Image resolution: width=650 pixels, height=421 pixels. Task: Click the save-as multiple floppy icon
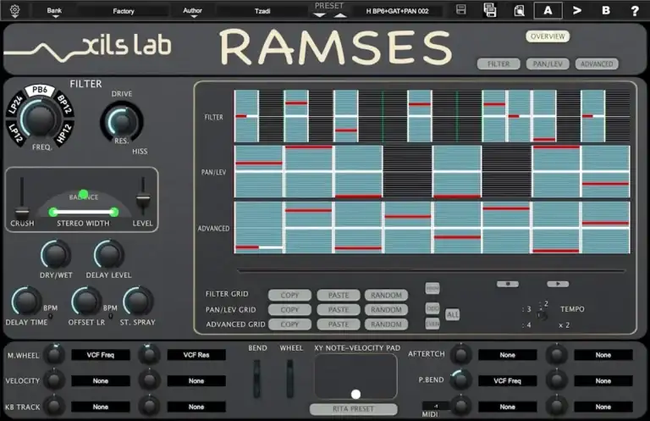click(489, 10)
